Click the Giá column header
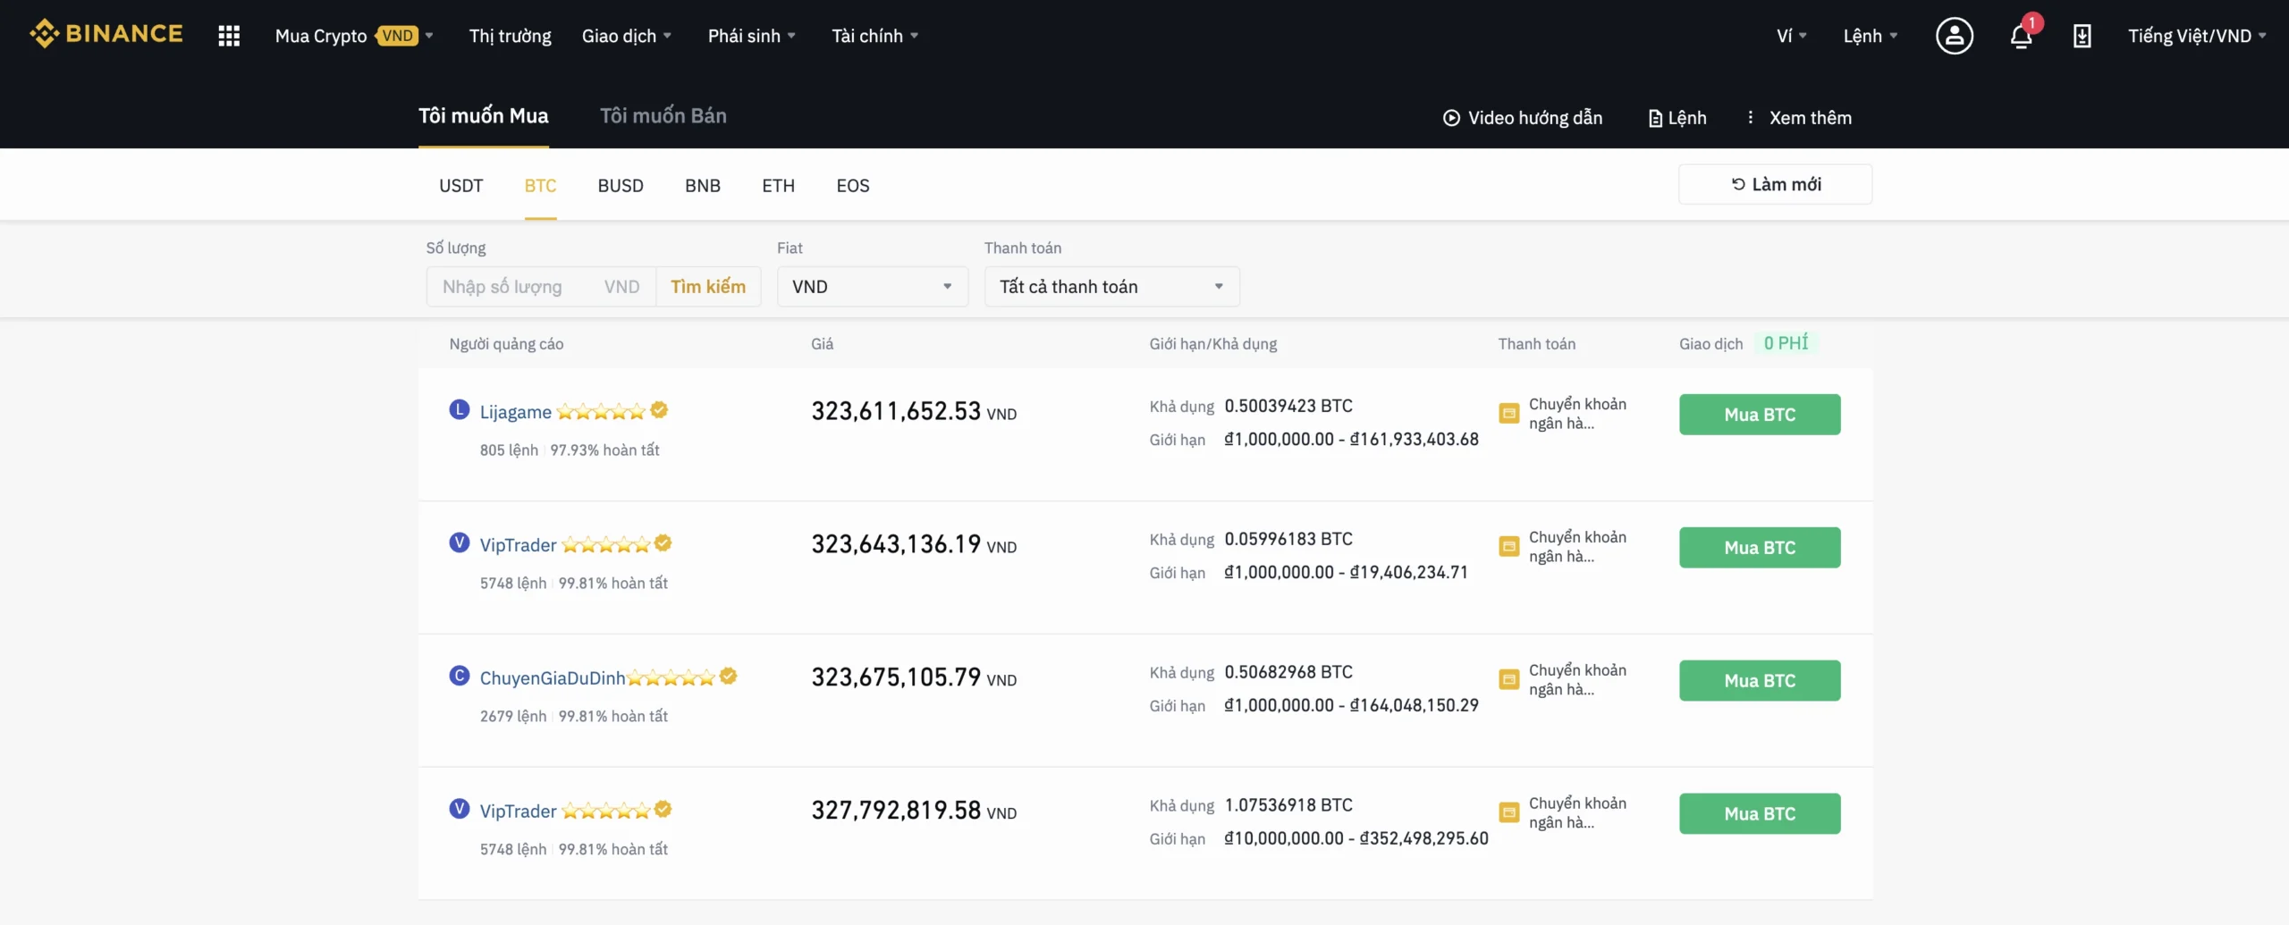The image size is (2289, 925). click(823, 344)
